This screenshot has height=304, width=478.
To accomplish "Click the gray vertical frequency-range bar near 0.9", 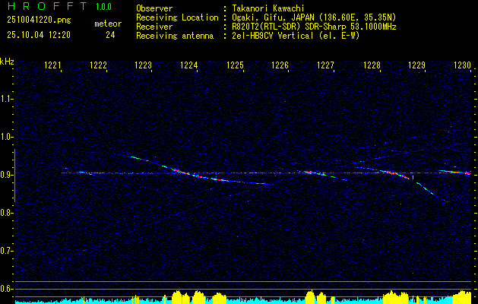I will (14, 176).
